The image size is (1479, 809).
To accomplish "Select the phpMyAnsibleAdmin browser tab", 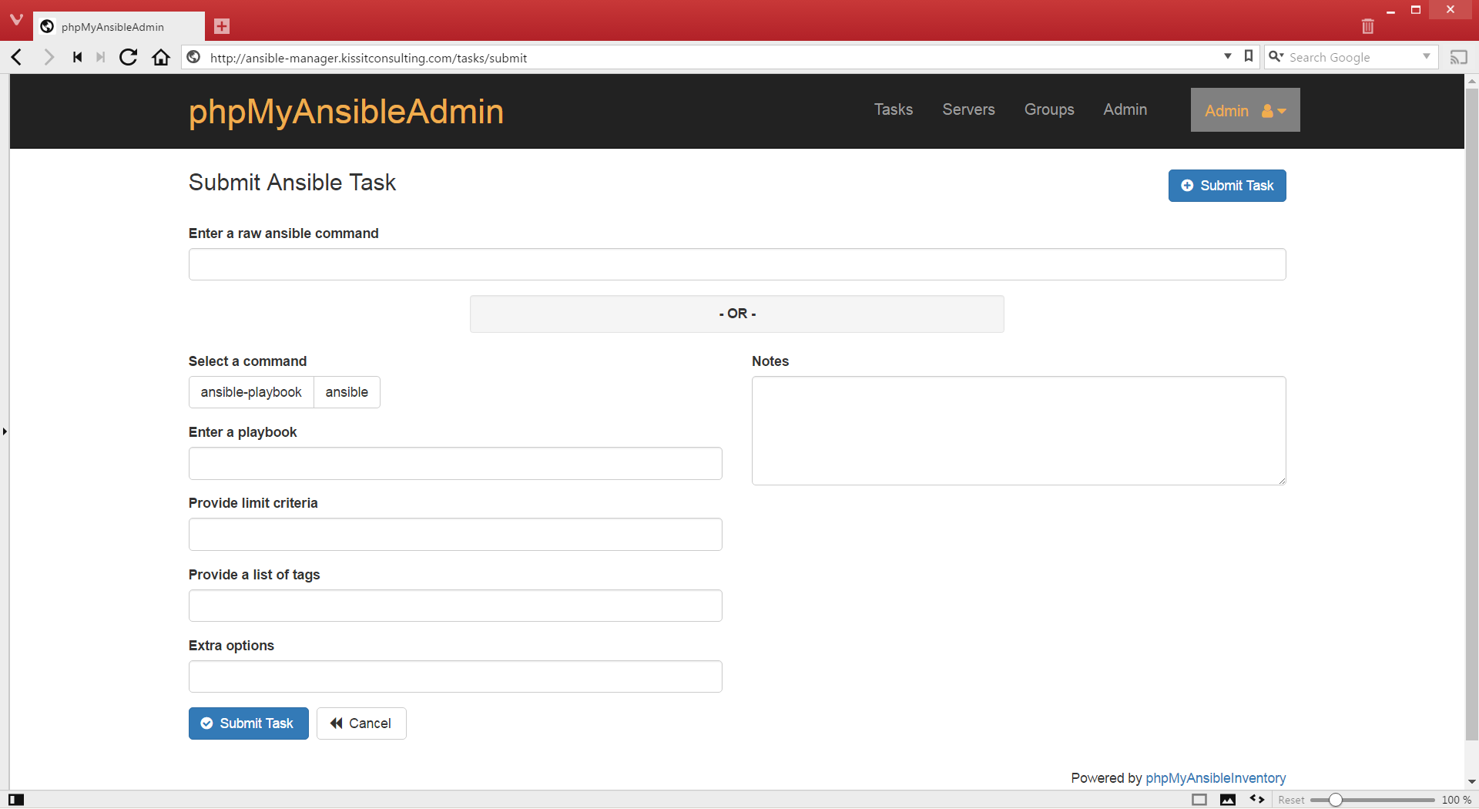I will coord(119,26).
